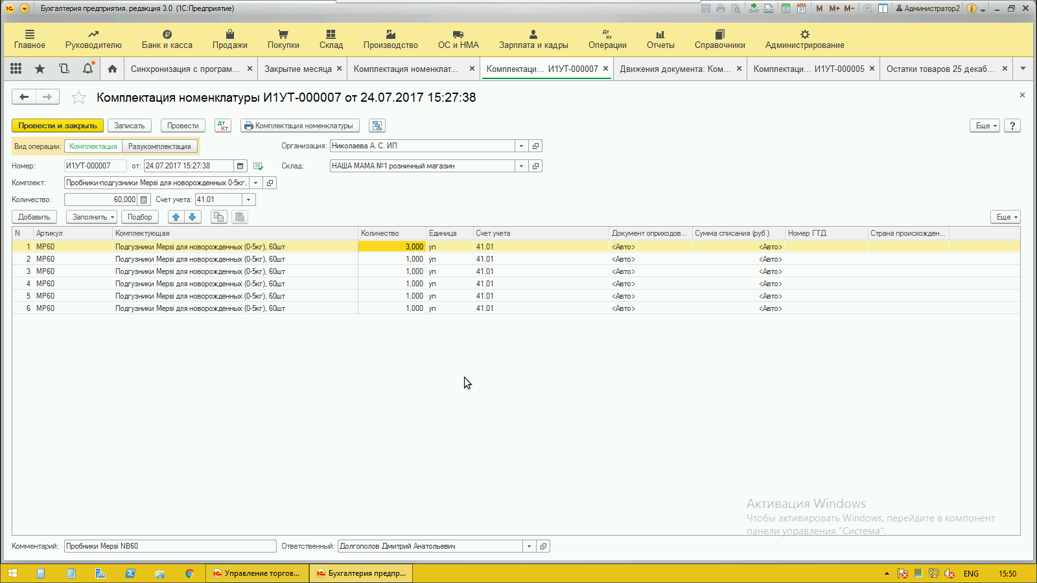The height and width of the screenshot is (583, 1037).
Task: Select Комплектация operation type
Action: [x=93, y=146]
